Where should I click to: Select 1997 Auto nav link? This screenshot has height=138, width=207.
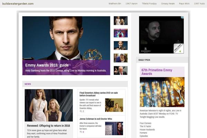(x=199, y=4)
